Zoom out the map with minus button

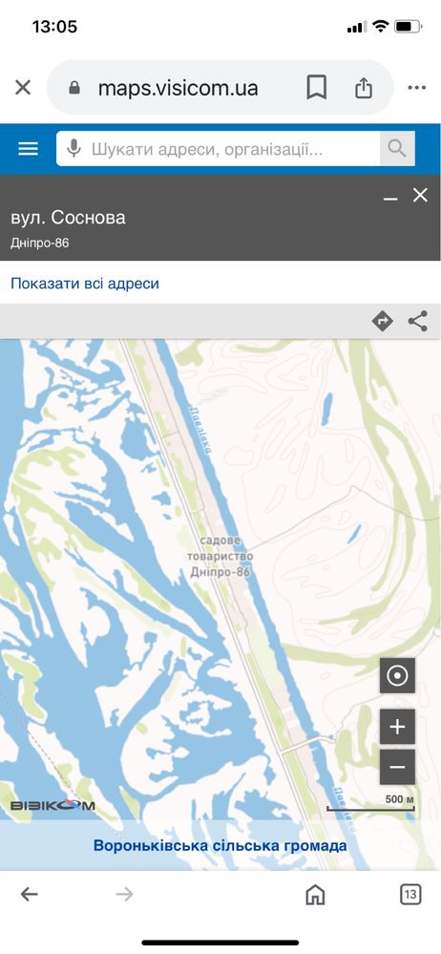tap(397, 767)
